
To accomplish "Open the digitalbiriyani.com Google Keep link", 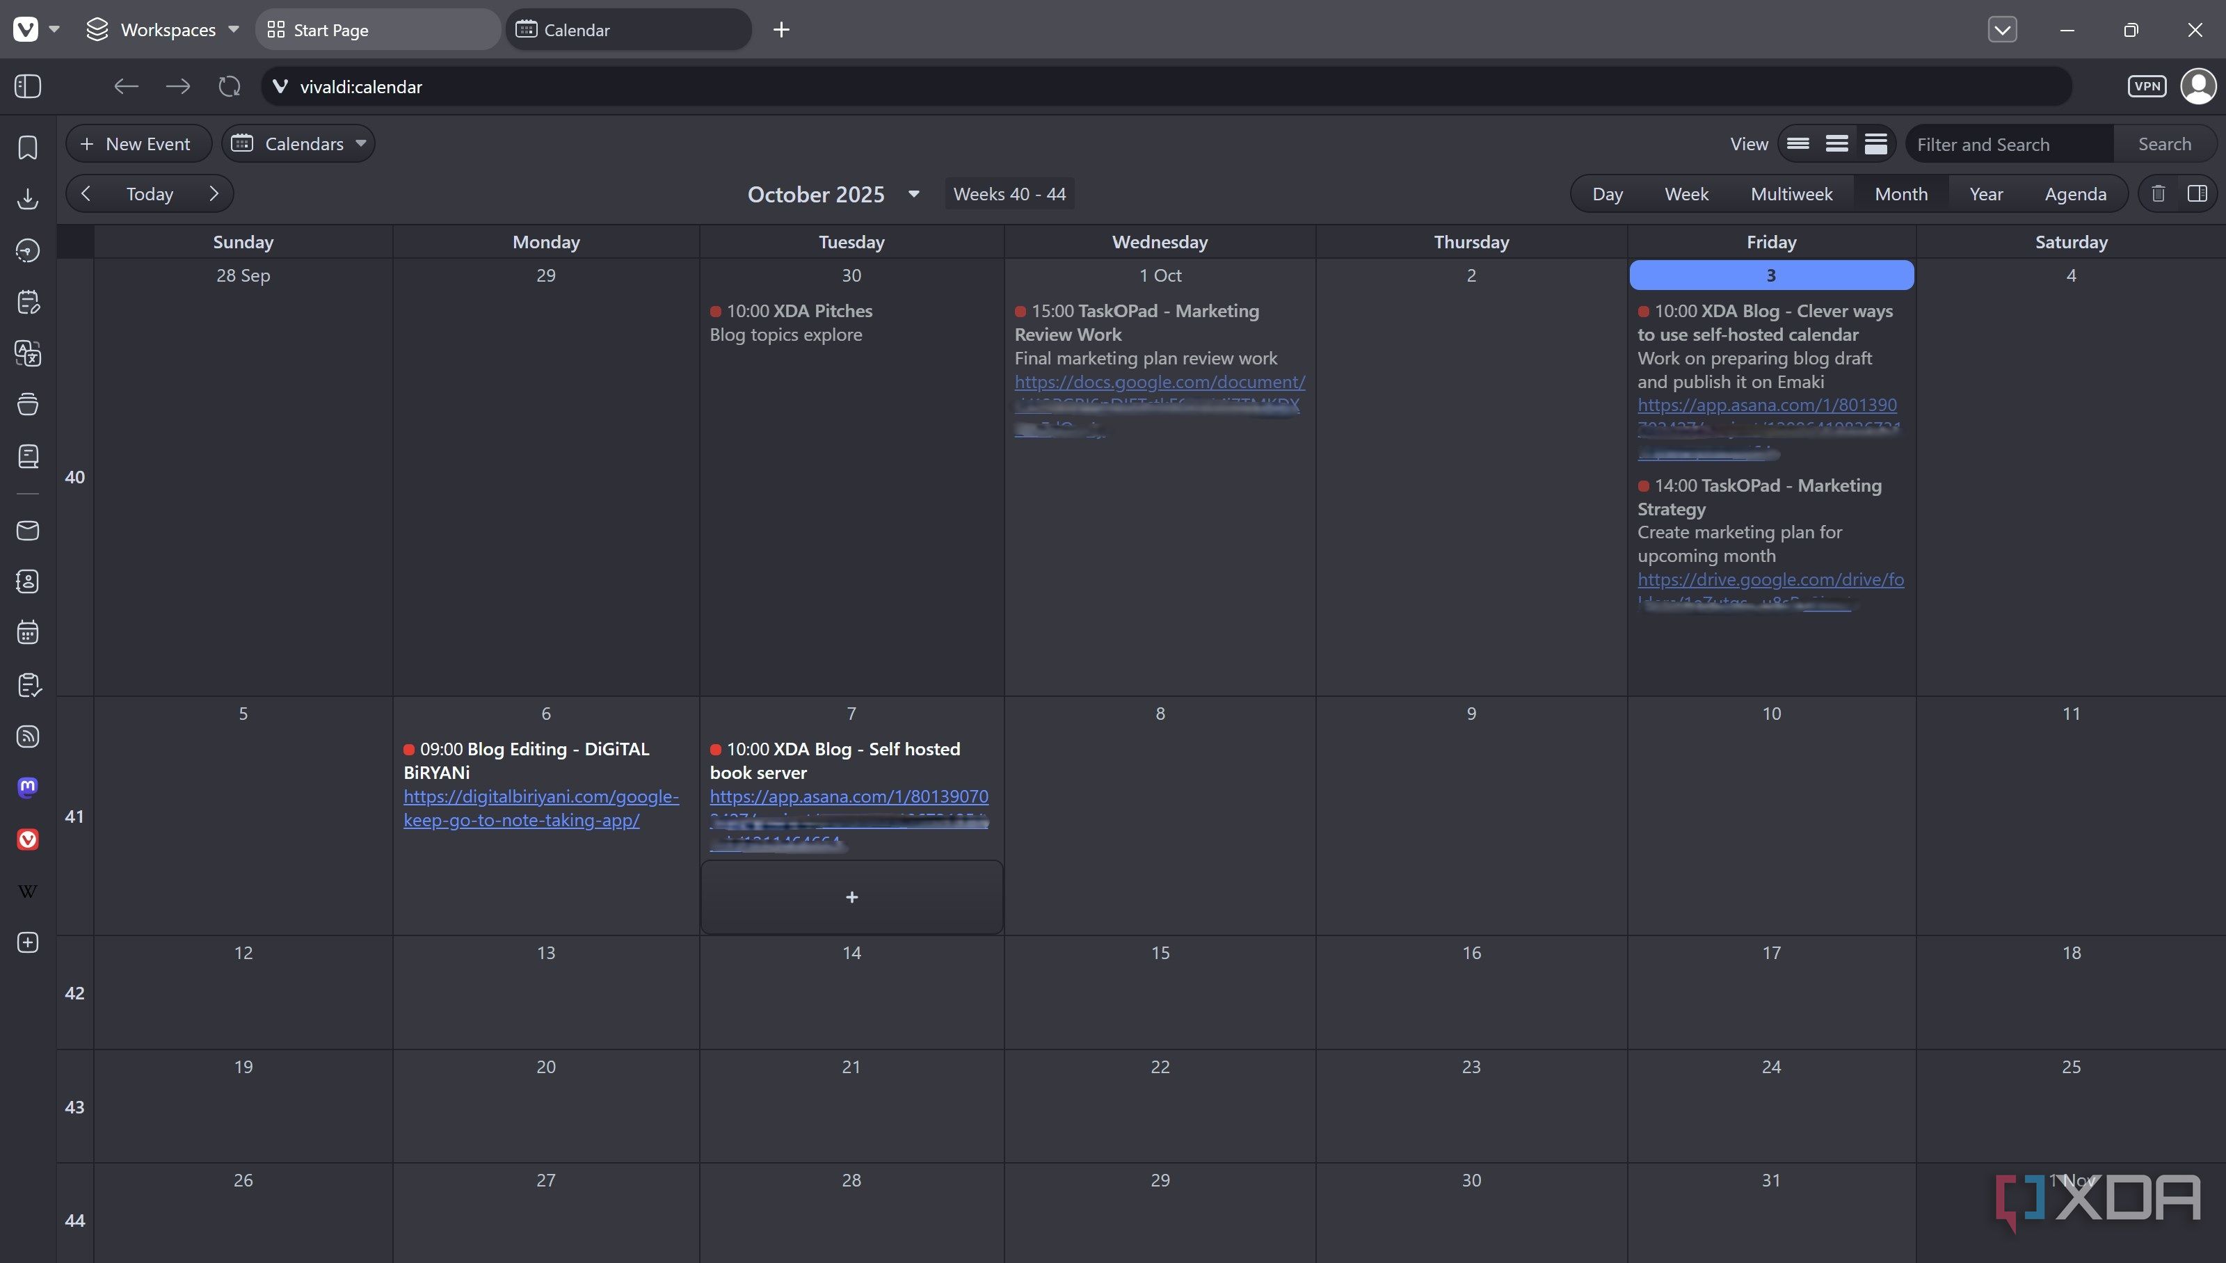I will [x=541, y=807].
